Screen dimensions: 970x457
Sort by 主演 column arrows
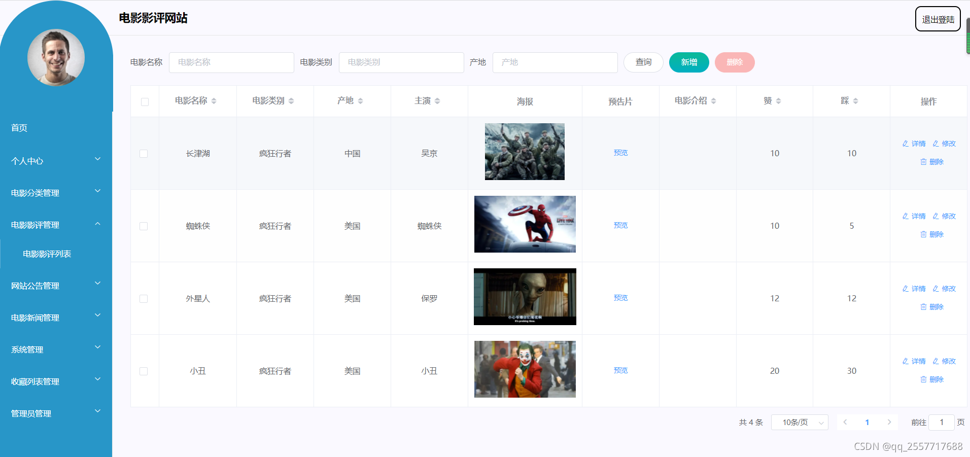(x=437, y=101)
